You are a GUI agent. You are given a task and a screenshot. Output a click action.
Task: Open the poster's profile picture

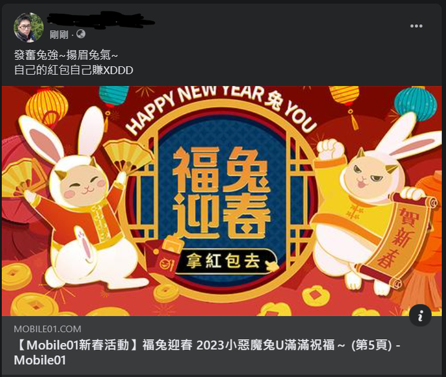coord(28,27)
